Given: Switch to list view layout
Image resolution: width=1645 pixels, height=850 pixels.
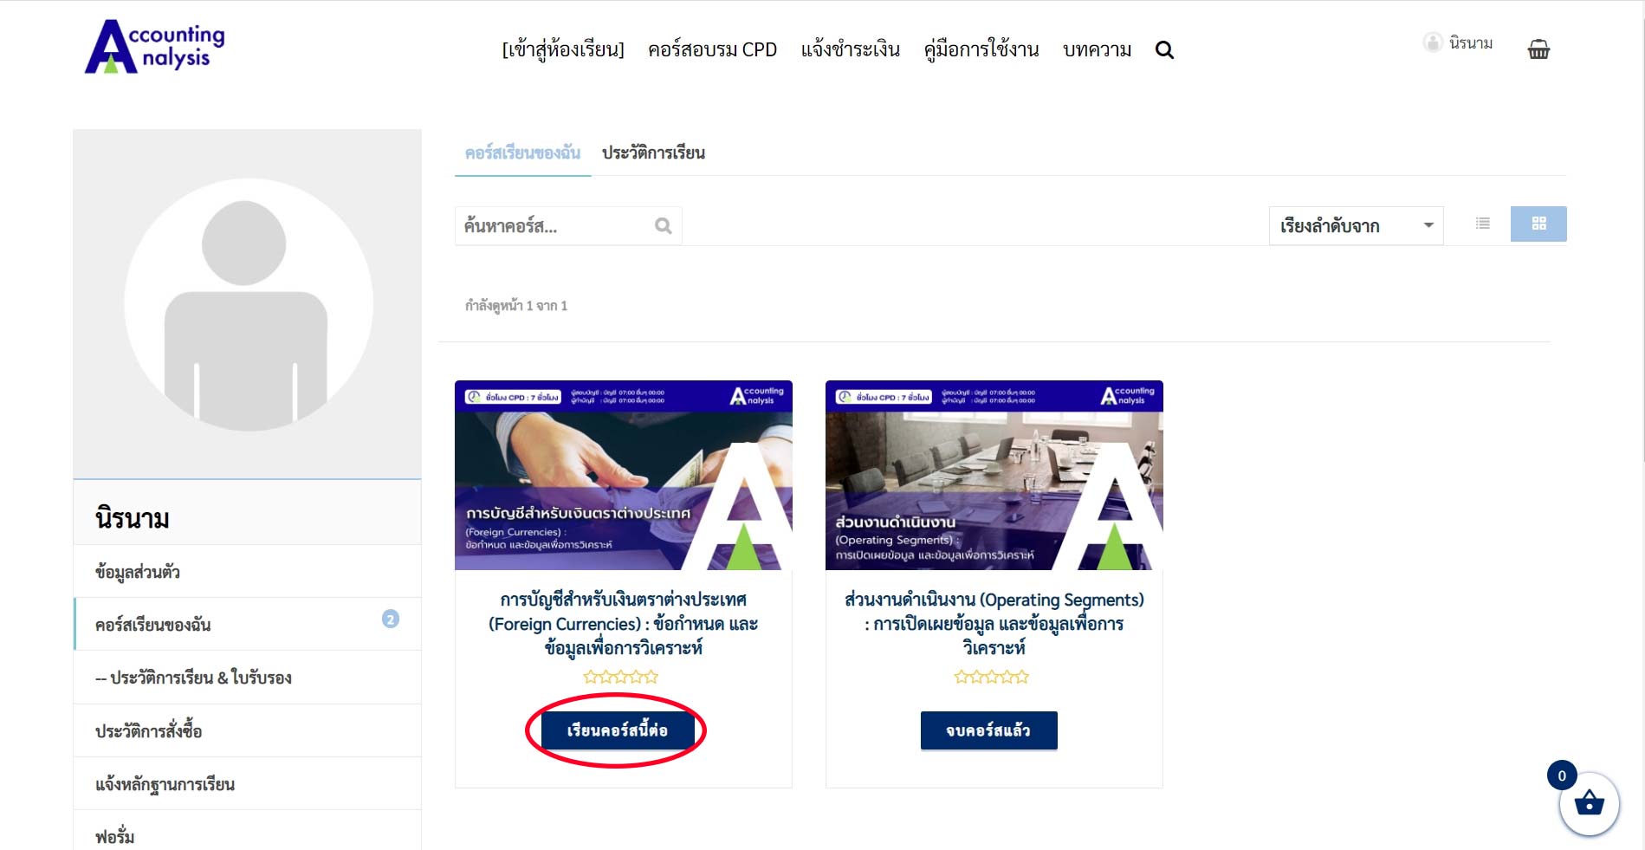Looking at the screenshot, I should click(x=1483, y=224).
